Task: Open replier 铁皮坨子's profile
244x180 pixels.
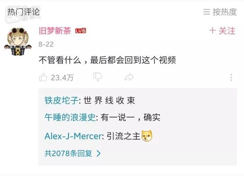Action: (61, 100)
